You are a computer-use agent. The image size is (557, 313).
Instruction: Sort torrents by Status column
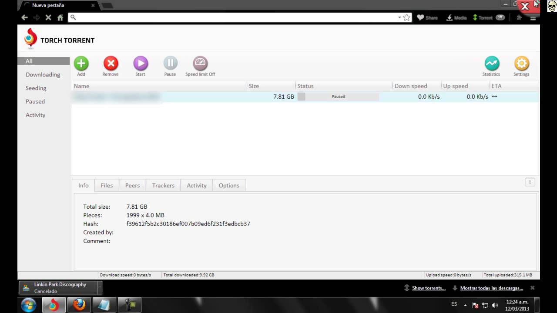tap(344, 86)
